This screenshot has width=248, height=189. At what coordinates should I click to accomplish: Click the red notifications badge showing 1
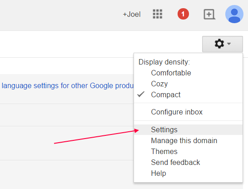183,14
